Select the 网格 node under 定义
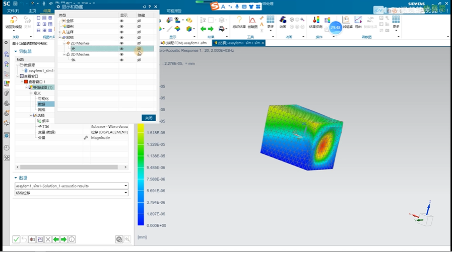The image size is (452, 253). [x=41, y=109]
